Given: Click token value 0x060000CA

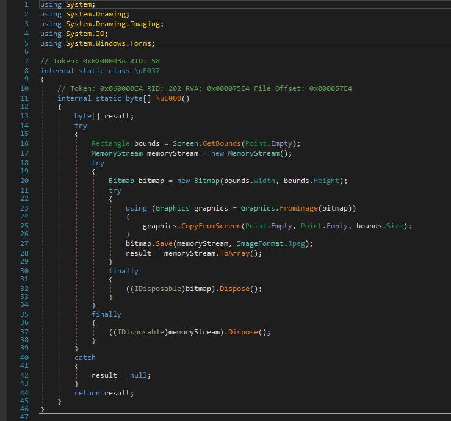Looking at the screenshot, I should (121, 88).
